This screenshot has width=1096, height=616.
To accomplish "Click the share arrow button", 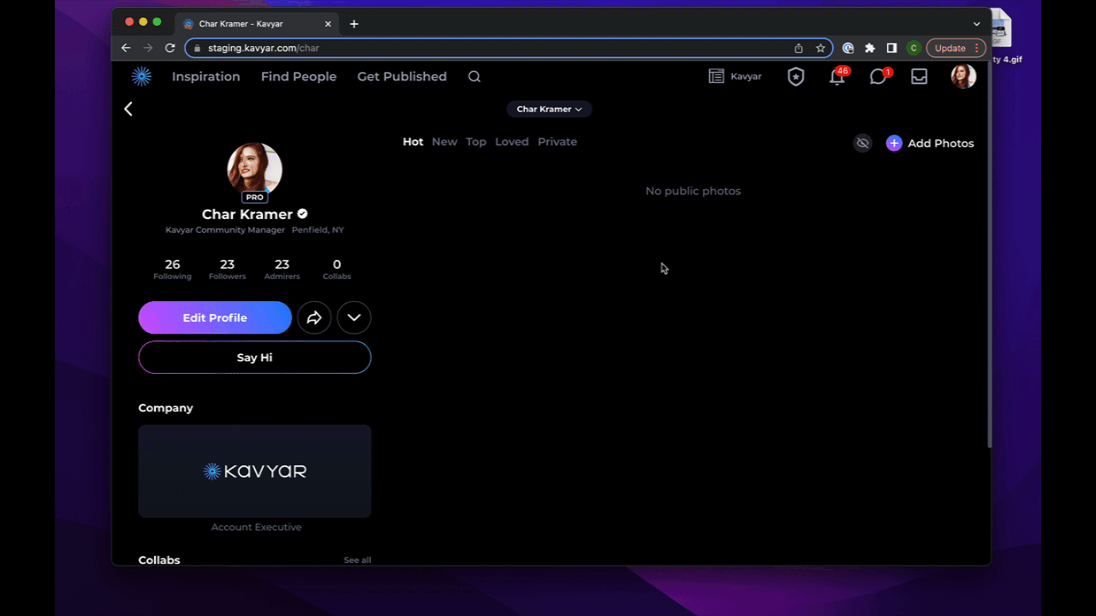I will (x=314, y=317).
